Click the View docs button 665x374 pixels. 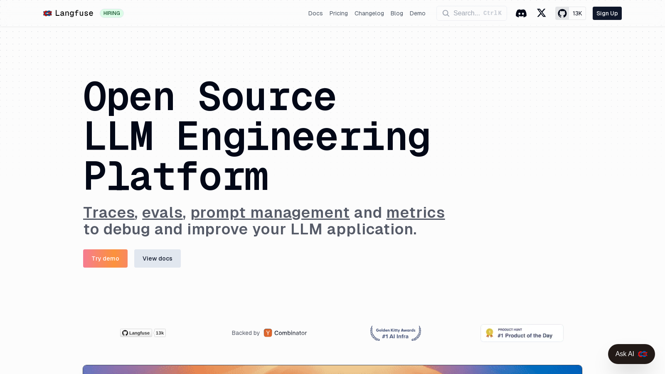(158, 258)
